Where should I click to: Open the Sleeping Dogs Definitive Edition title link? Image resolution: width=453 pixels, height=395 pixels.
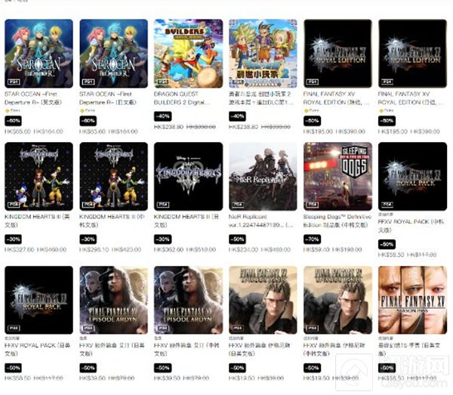tap(337, 221)
